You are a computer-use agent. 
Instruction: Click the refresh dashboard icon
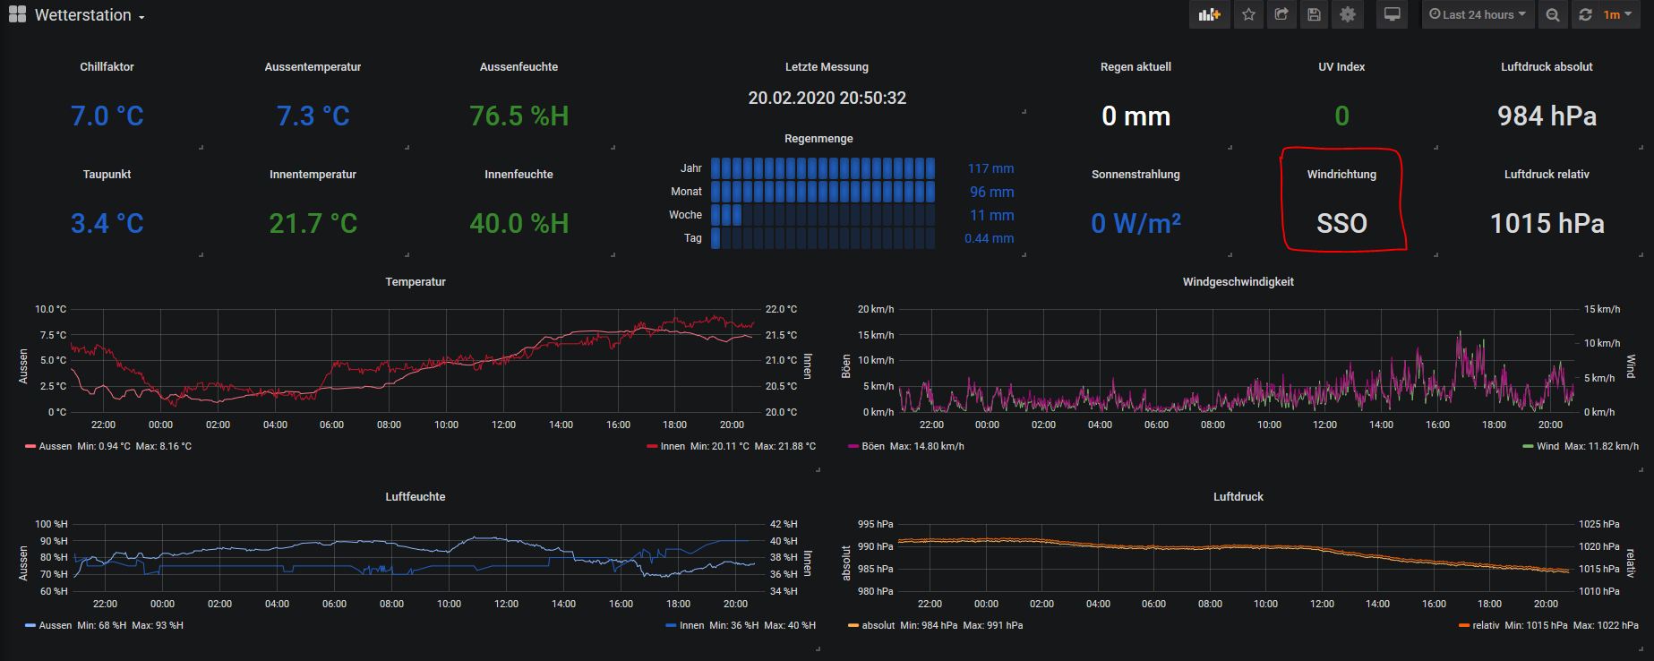click(1585, 14)
